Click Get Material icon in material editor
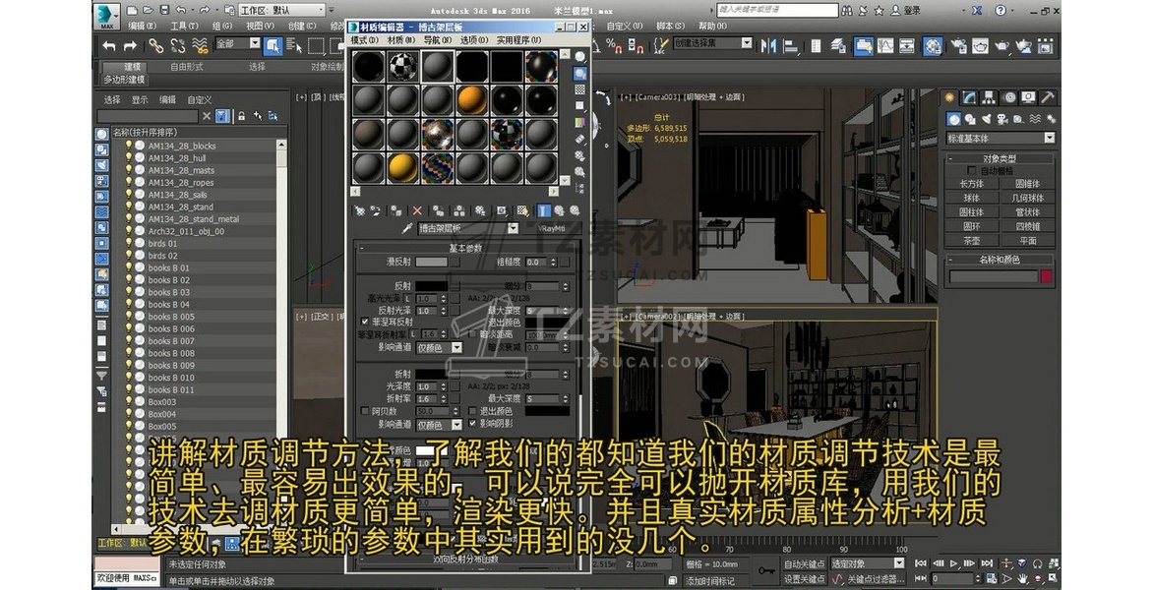This screenshot has height=590, width=1153. [360, 210]
